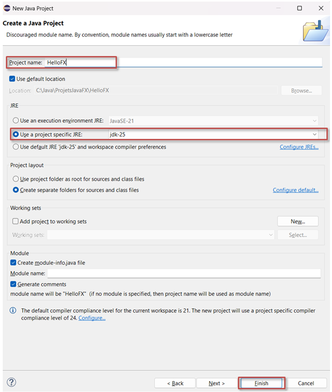This screenshot has height=392, width=332.
Task: Click inside the Module name field
Action: tap(157, 273)
